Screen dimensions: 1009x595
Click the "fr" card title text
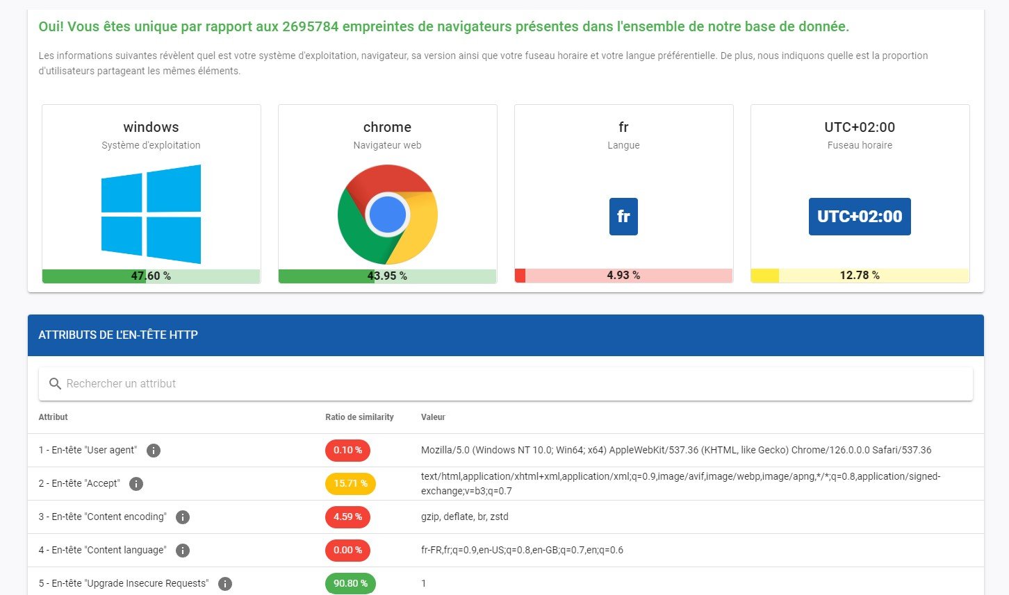tap(623, 127)
